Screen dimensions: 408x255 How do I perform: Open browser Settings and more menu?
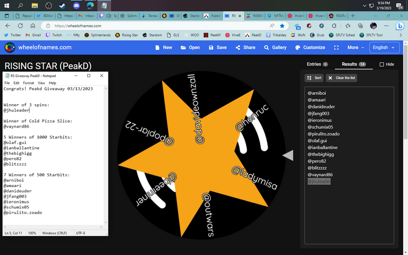(x=386, y=25)
